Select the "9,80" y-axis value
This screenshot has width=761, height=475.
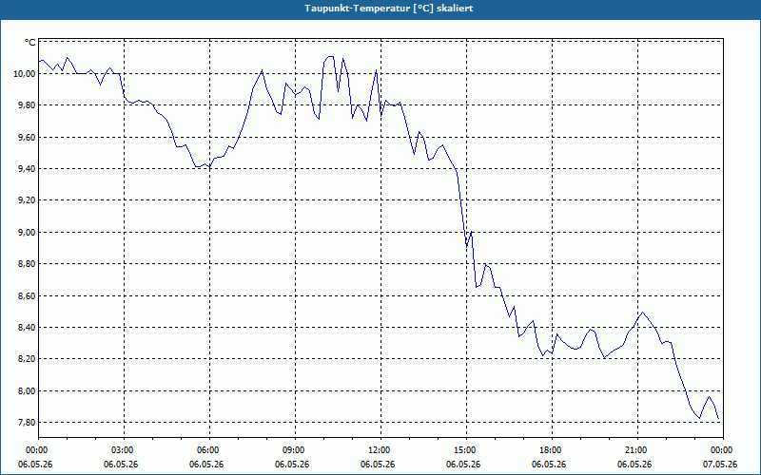coord(29,105)
